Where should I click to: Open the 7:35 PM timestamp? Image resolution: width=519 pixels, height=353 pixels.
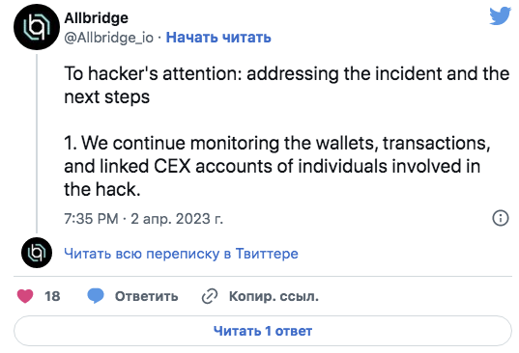[x=91, y=219]
